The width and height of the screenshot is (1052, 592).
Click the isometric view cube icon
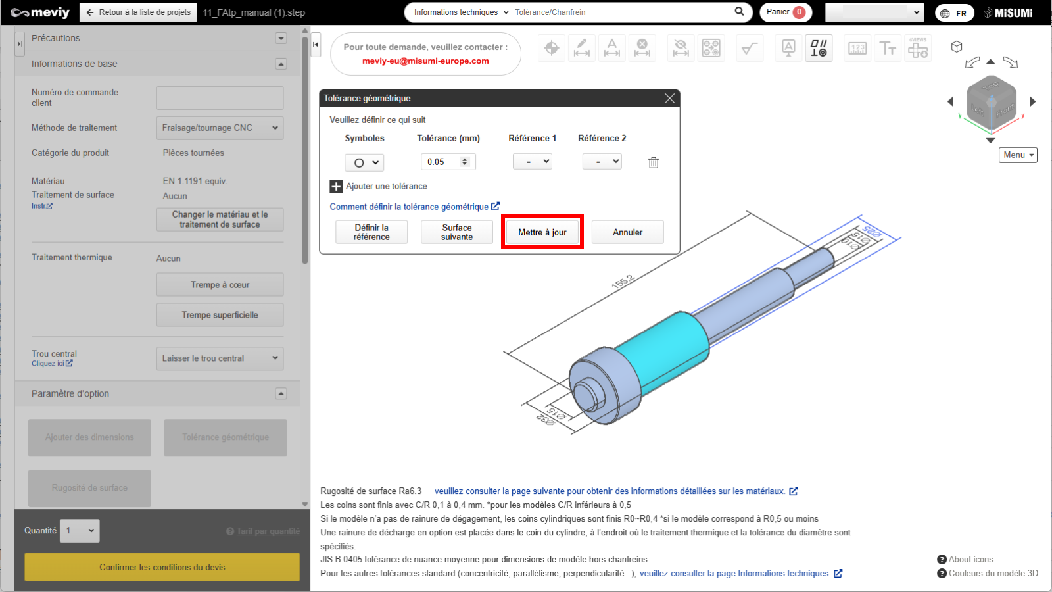(x=957, y=47)
